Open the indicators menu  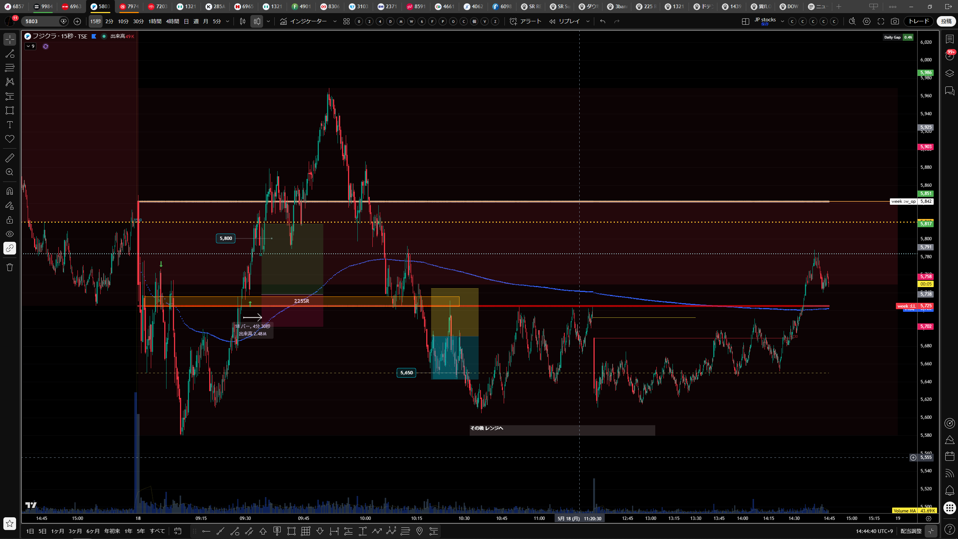[x=303, y=21]
